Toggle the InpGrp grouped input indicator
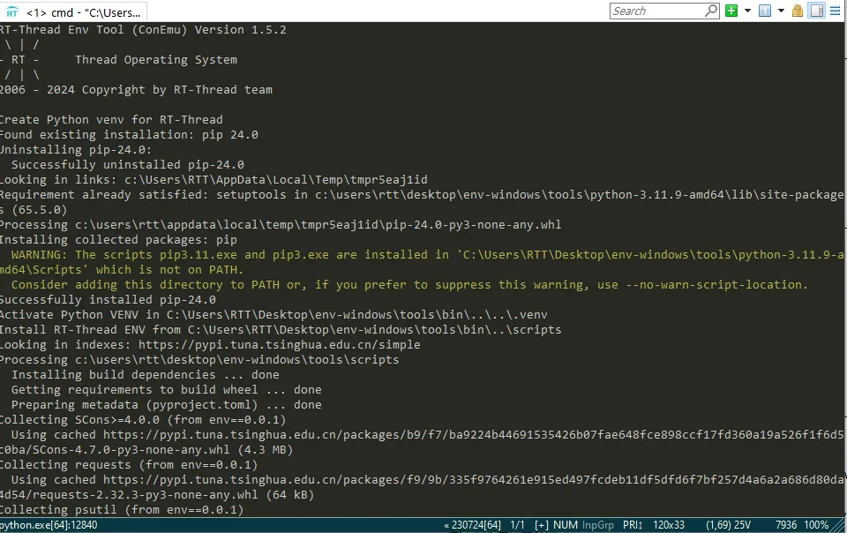The width and height of the screenshot is (847, 533). (x=596, y=525)
